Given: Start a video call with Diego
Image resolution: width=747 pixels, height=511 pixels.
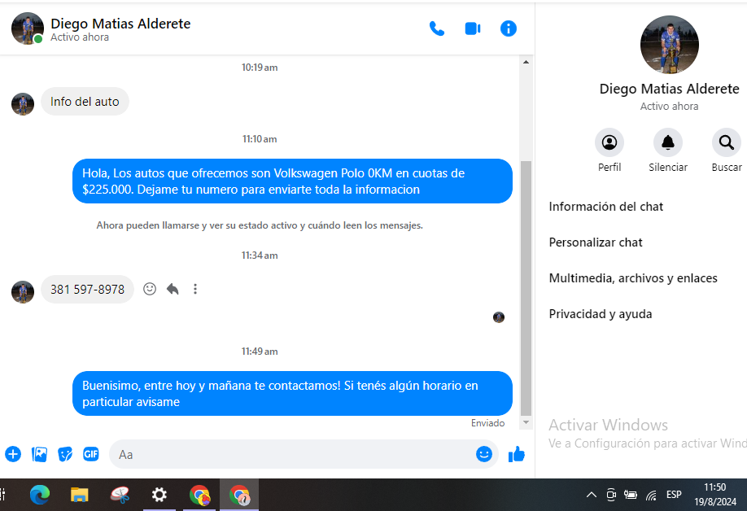Looking at the screenshot, I should tap(473, 28).
